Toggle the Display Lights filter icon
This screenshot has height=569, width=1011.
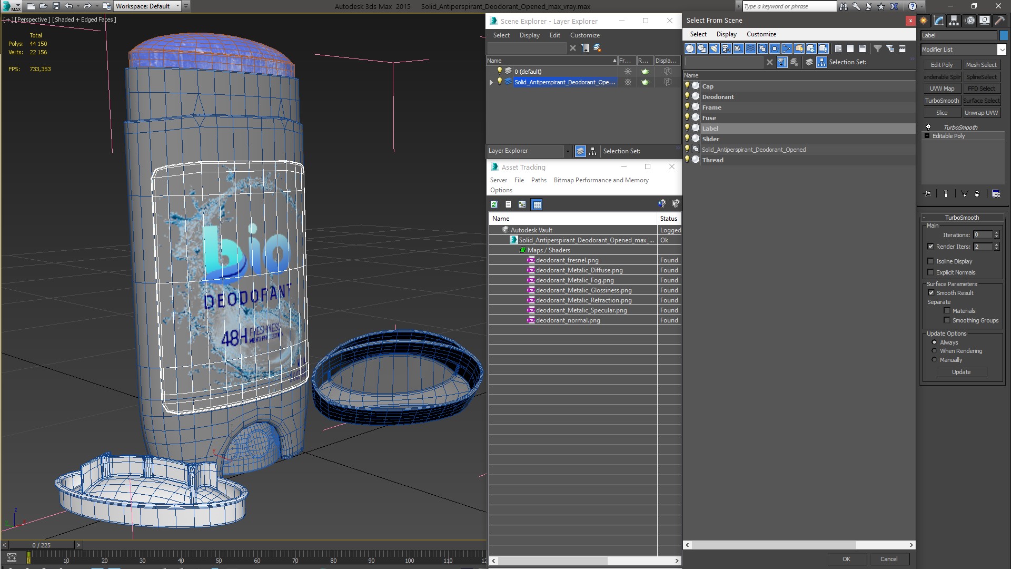click(x=714, y=48)
